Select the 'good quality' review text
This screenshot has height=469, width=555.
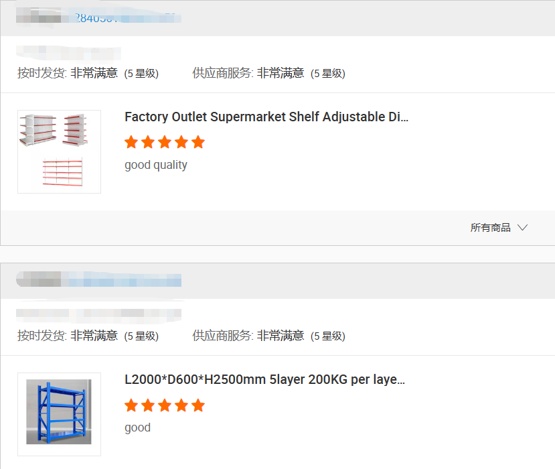coord(156,165)
